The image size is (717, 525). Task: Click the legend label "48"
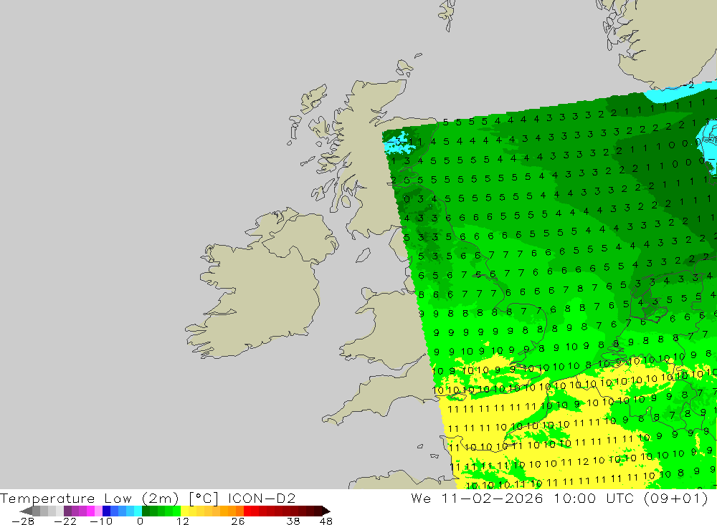[x=326, y=521]
